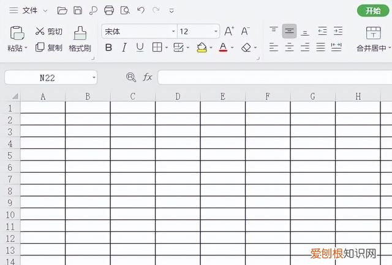392x265 pixels.
Task: Expand the font name dropdown arrow
Action: coord(173,31)
